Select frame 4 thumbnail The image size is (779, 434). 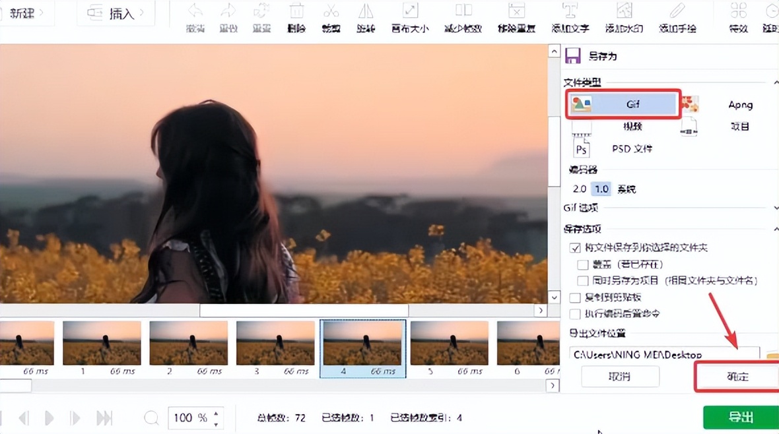click(x=362, y=349)
